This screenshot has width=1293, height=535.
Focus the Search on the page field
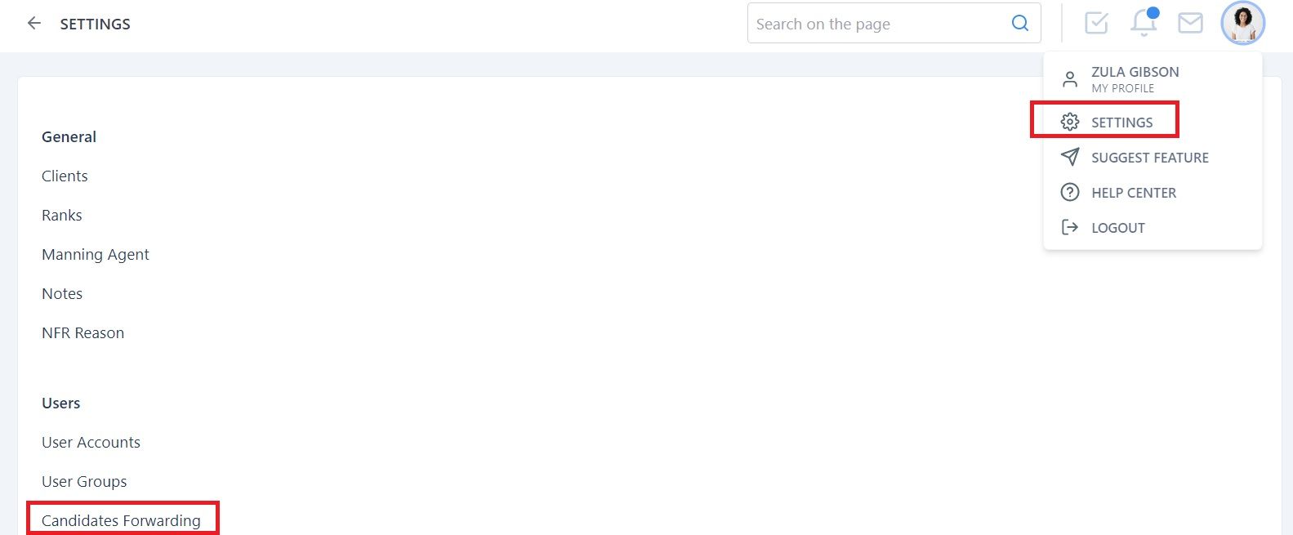click(894, 24)
